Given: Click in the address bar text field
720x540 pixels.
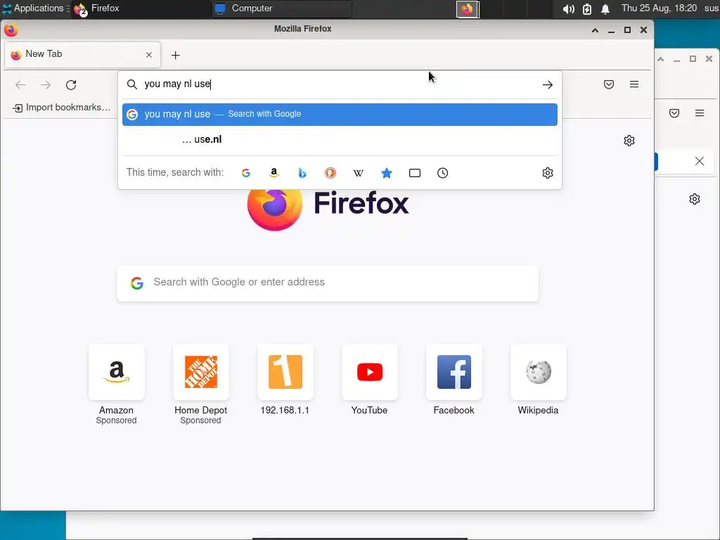Looking at the screenshot, I should tap(340, 84).
